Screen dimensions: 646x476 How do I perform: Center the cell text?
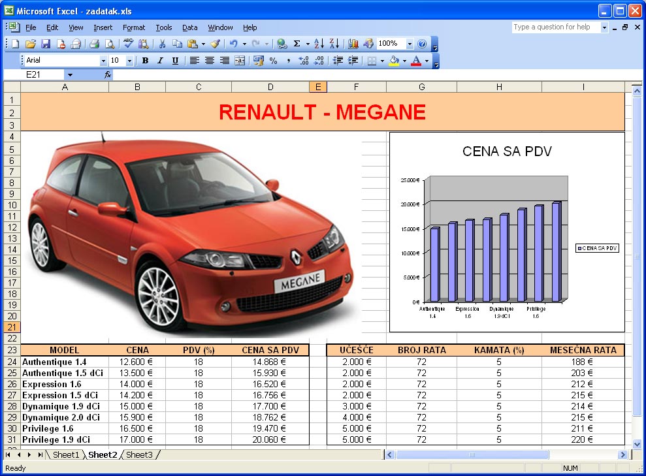209,61
